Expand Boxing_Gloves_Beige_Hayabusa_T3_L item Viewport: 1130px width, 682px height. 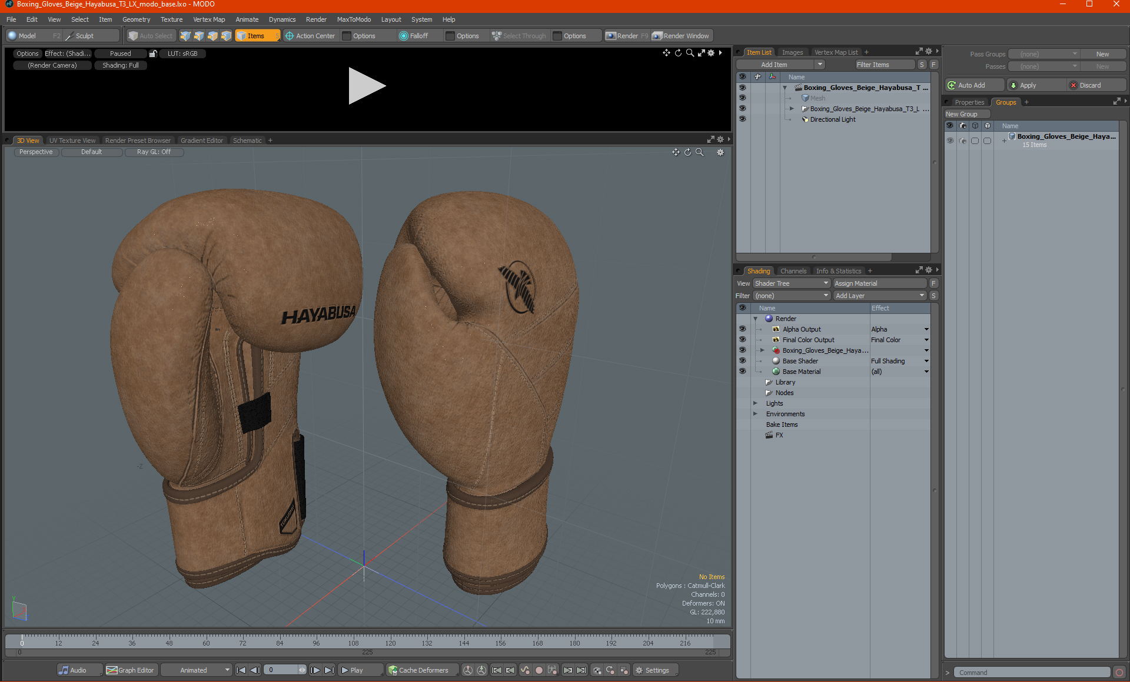click(792, 109)
